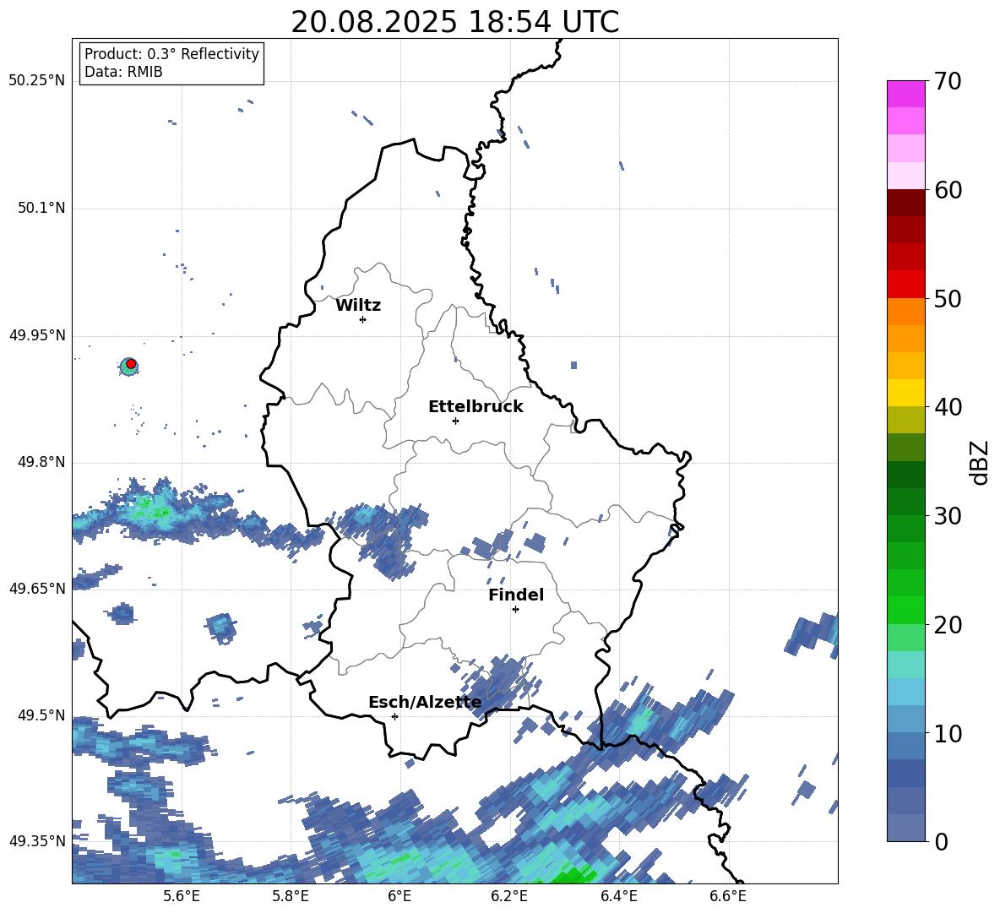
Task: Click the 6.6°E longitude label
Action: tap(728, 896)
